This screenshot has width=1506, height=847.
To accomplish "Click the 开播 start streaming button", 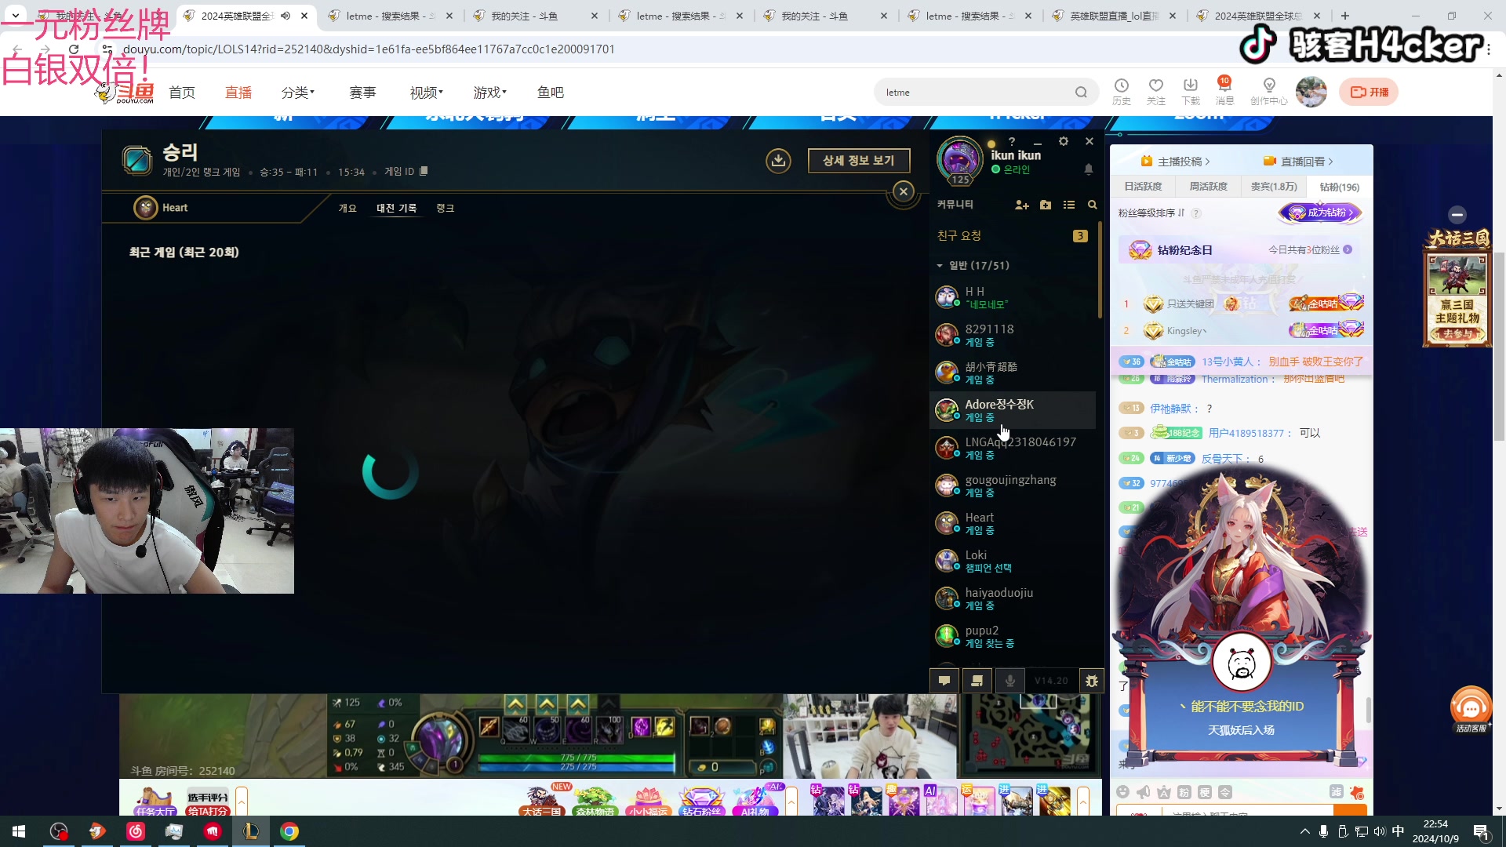I will (1369, 92).
